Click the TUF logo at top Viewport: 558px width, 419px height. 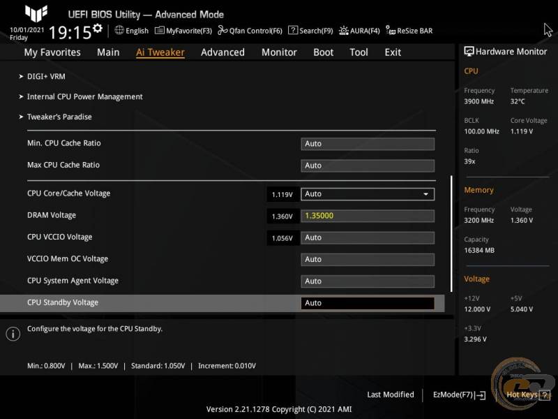[x=36, y=13]
